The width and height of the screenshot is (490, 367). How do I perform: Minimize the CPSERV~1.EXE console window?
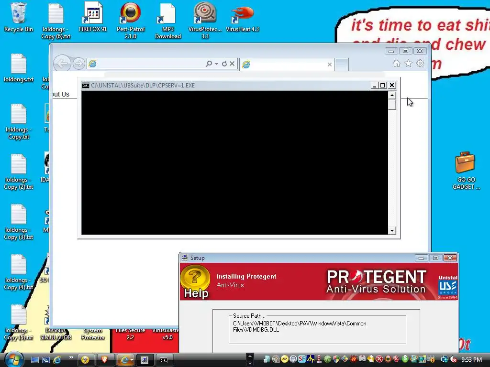tap(374, 86)
